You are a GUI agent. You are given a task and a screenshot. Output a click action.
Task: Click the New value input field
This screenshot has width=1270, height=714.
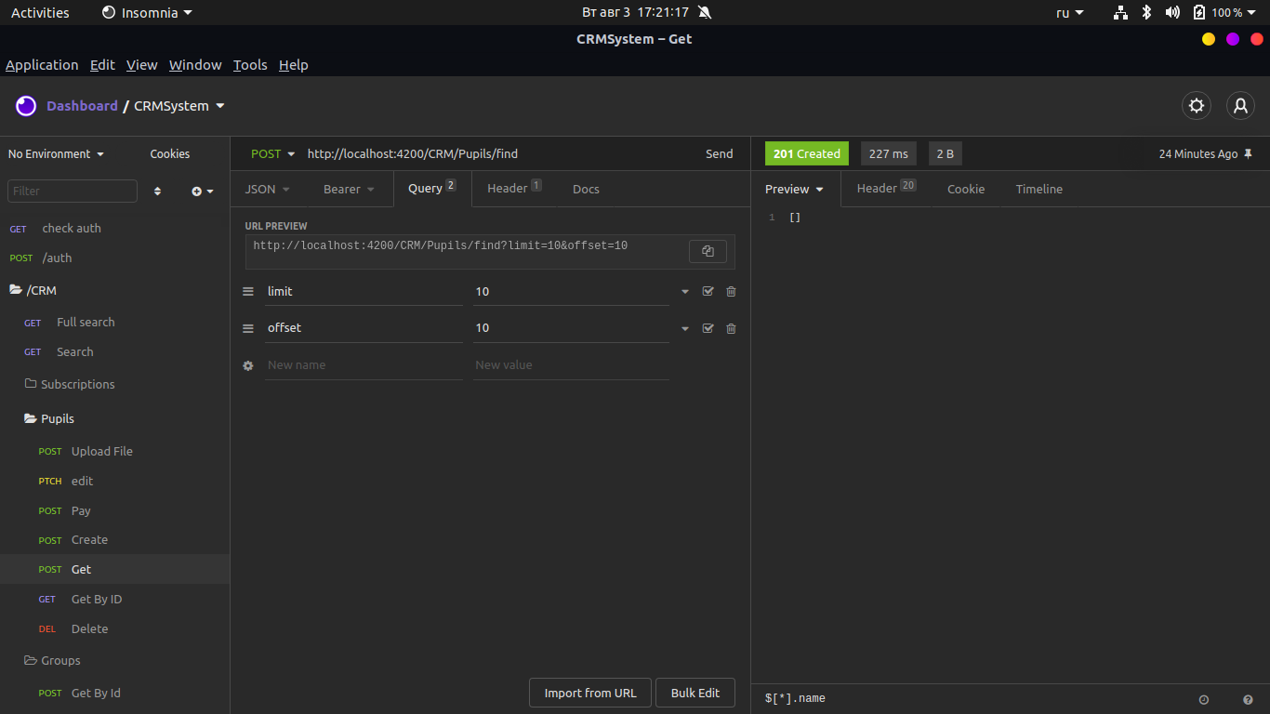point(571,365)
